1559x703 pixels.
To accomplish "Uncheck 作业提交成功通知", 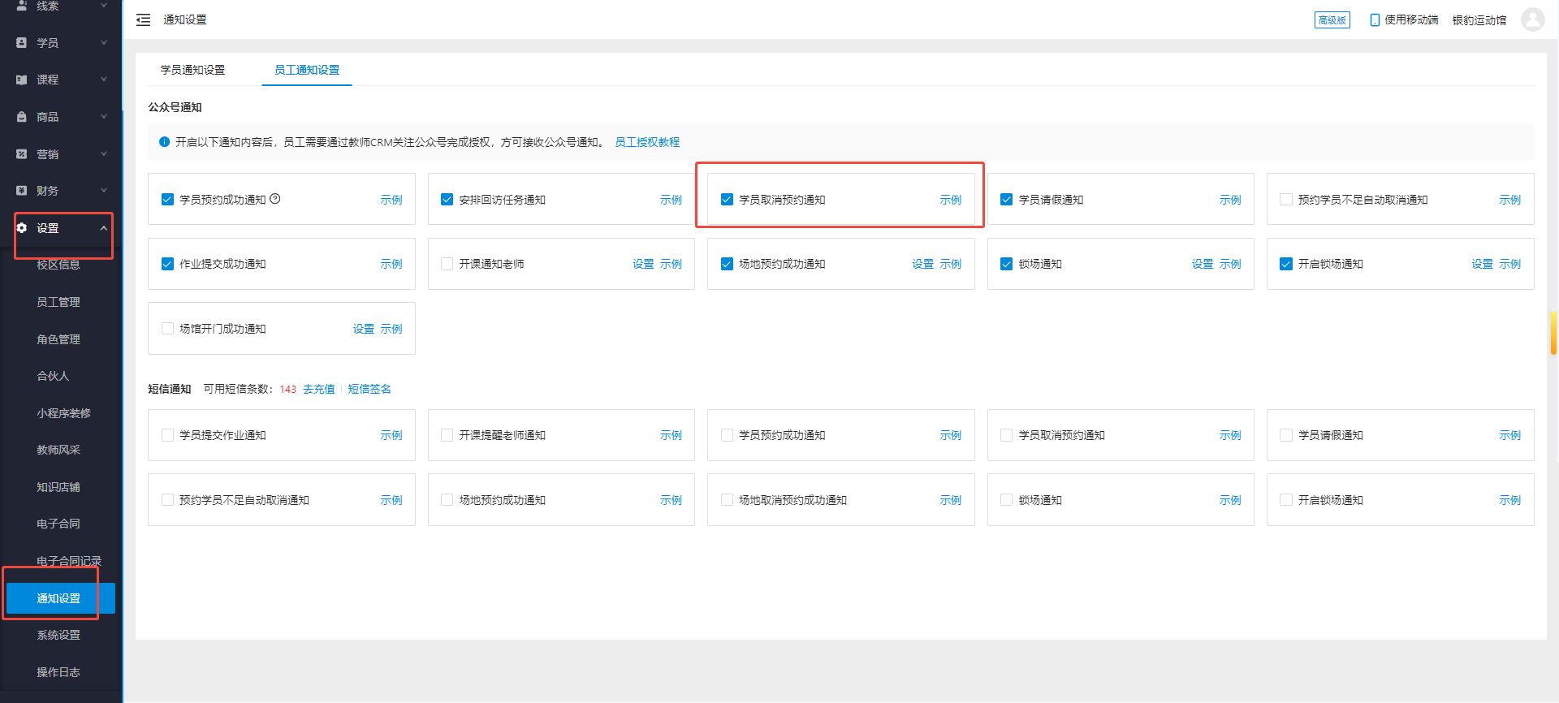I will [x=167, y=264].
